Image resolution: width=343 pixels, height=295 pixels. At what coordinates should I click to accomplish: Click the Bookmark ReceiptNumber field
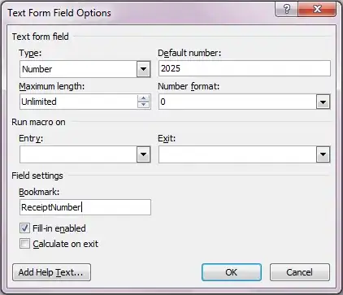(x=85, y=207)
